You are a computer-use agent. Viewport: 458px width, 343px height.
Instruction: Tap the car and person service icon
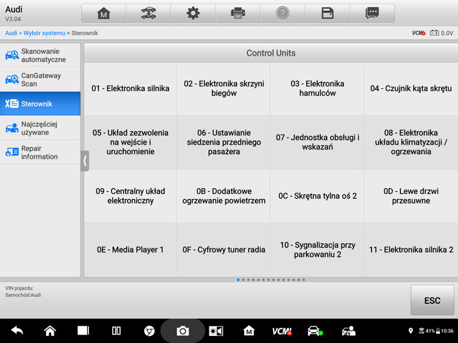coord(348,331)
